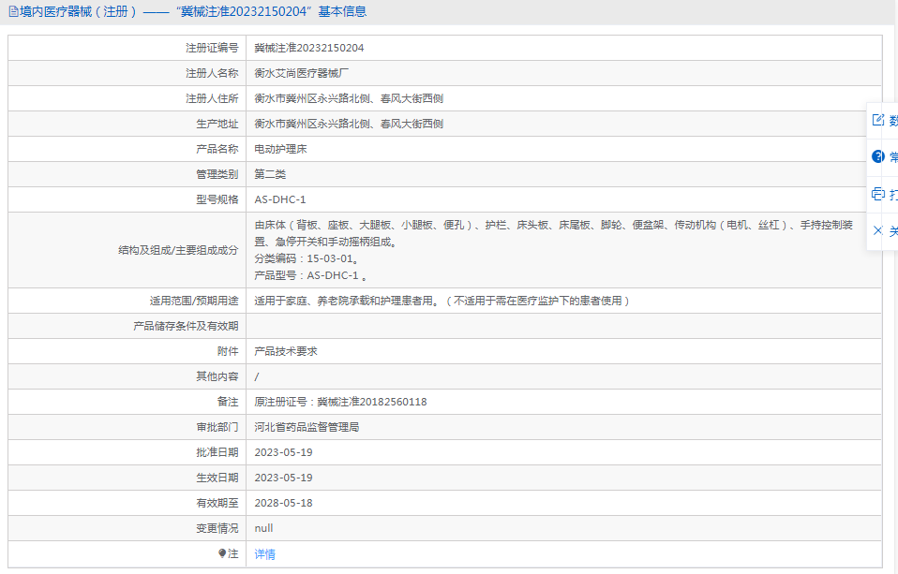Click the edit pencil icon on the right sidebar
Screen dimensions: 898x574
click(x=878, y=120)
